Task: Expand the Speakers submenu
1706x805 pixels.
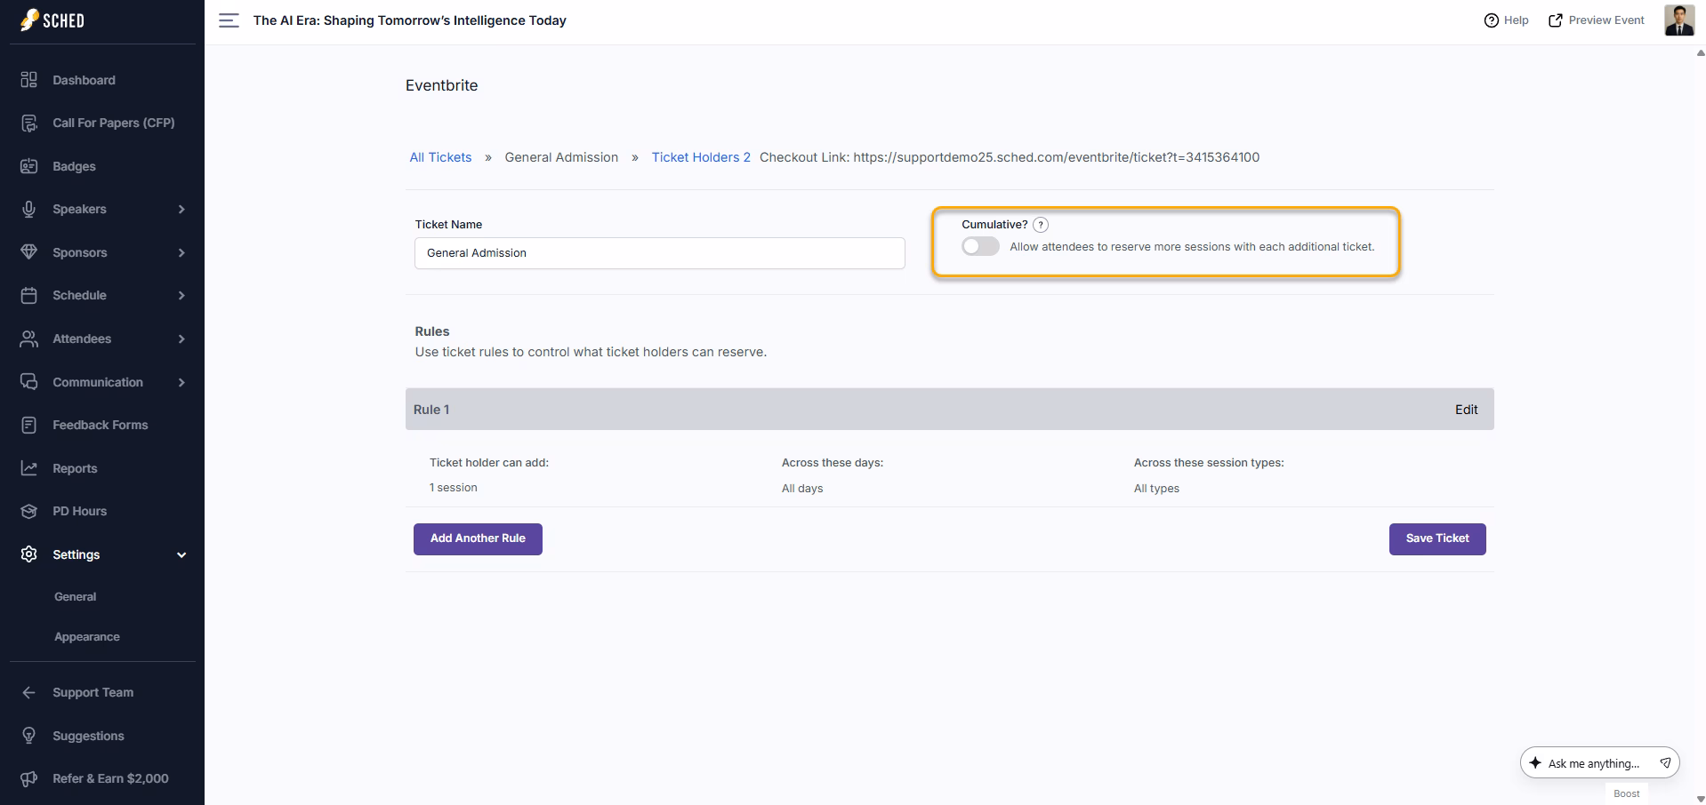Action: 181,209
